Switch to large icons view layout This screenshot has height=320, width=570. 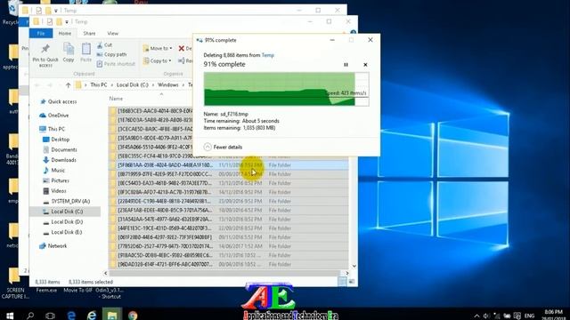pos(352,282)
